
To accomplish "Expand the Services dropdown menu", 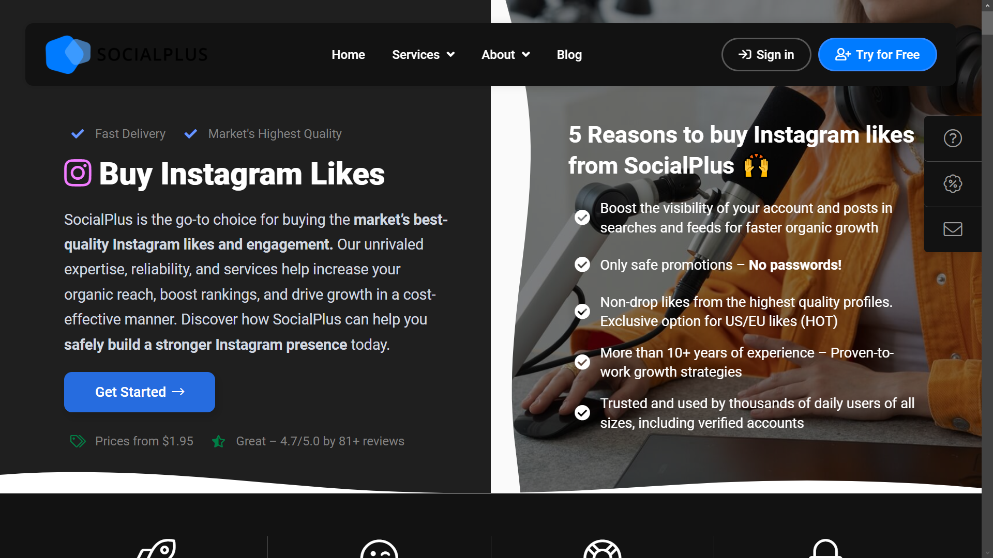I will coord(423,54).
